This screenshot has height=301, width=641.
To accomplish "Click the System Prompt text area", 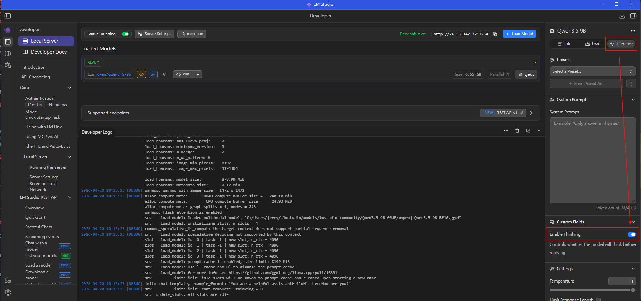I will (x=593, y=160).
